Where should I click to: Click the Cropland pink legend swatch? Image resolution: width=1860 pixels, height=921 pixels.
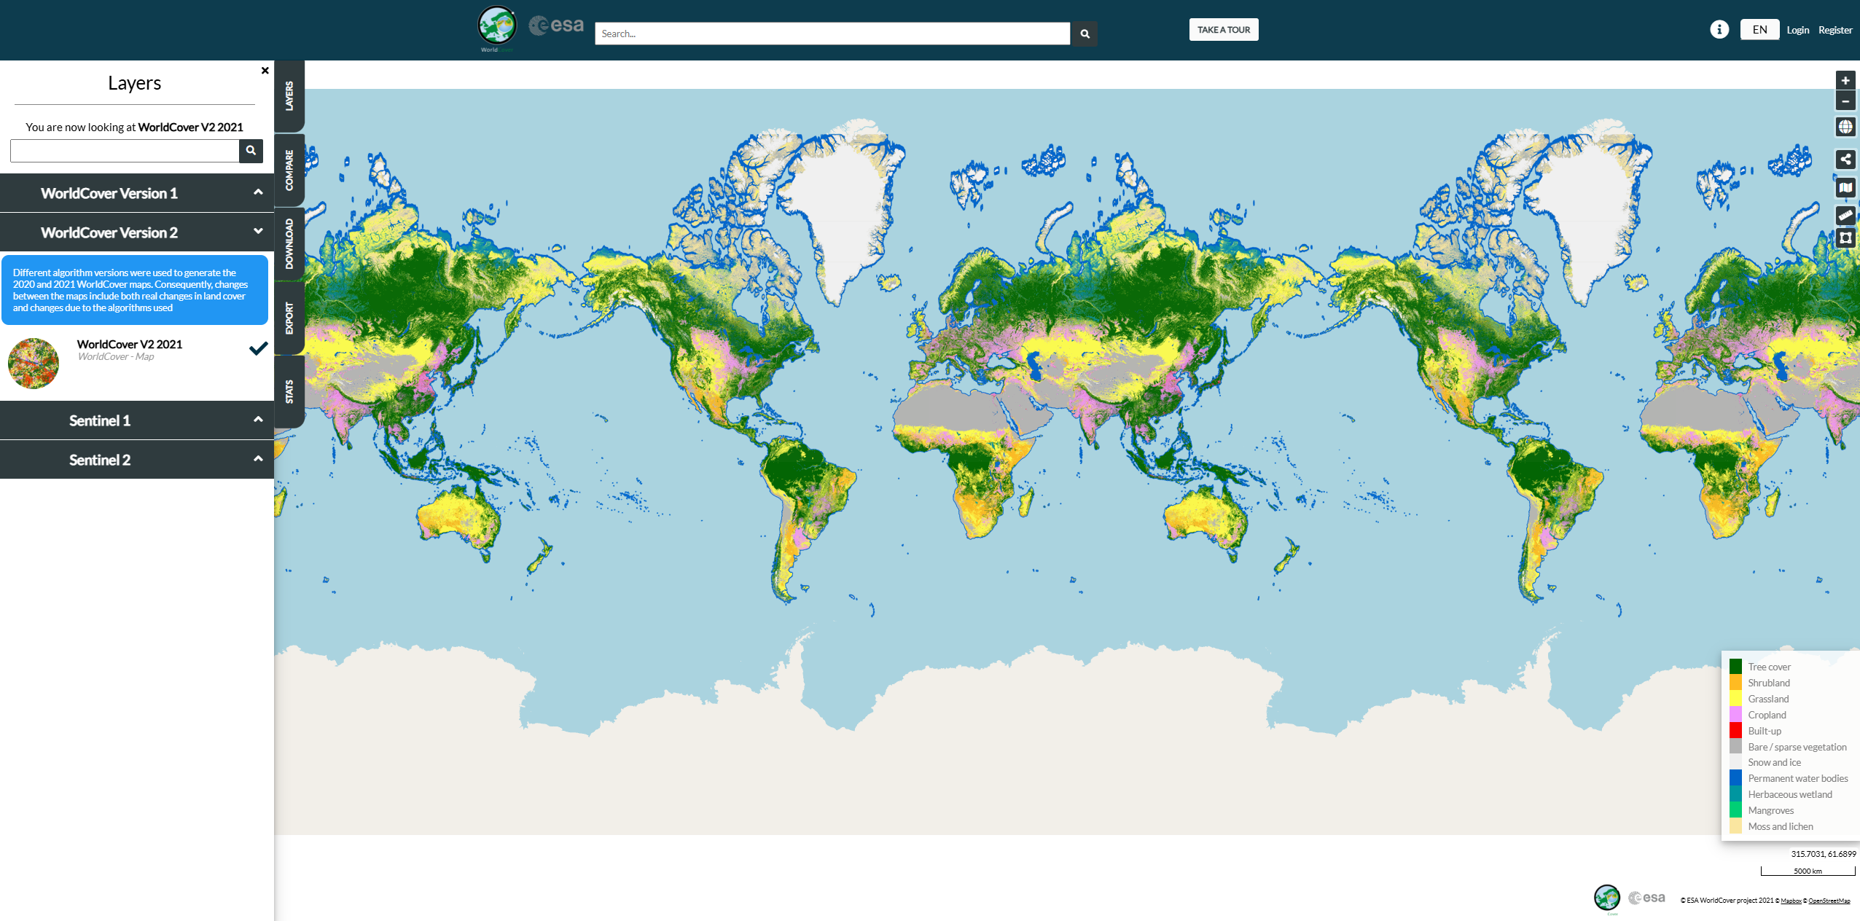click(1735, 715)
